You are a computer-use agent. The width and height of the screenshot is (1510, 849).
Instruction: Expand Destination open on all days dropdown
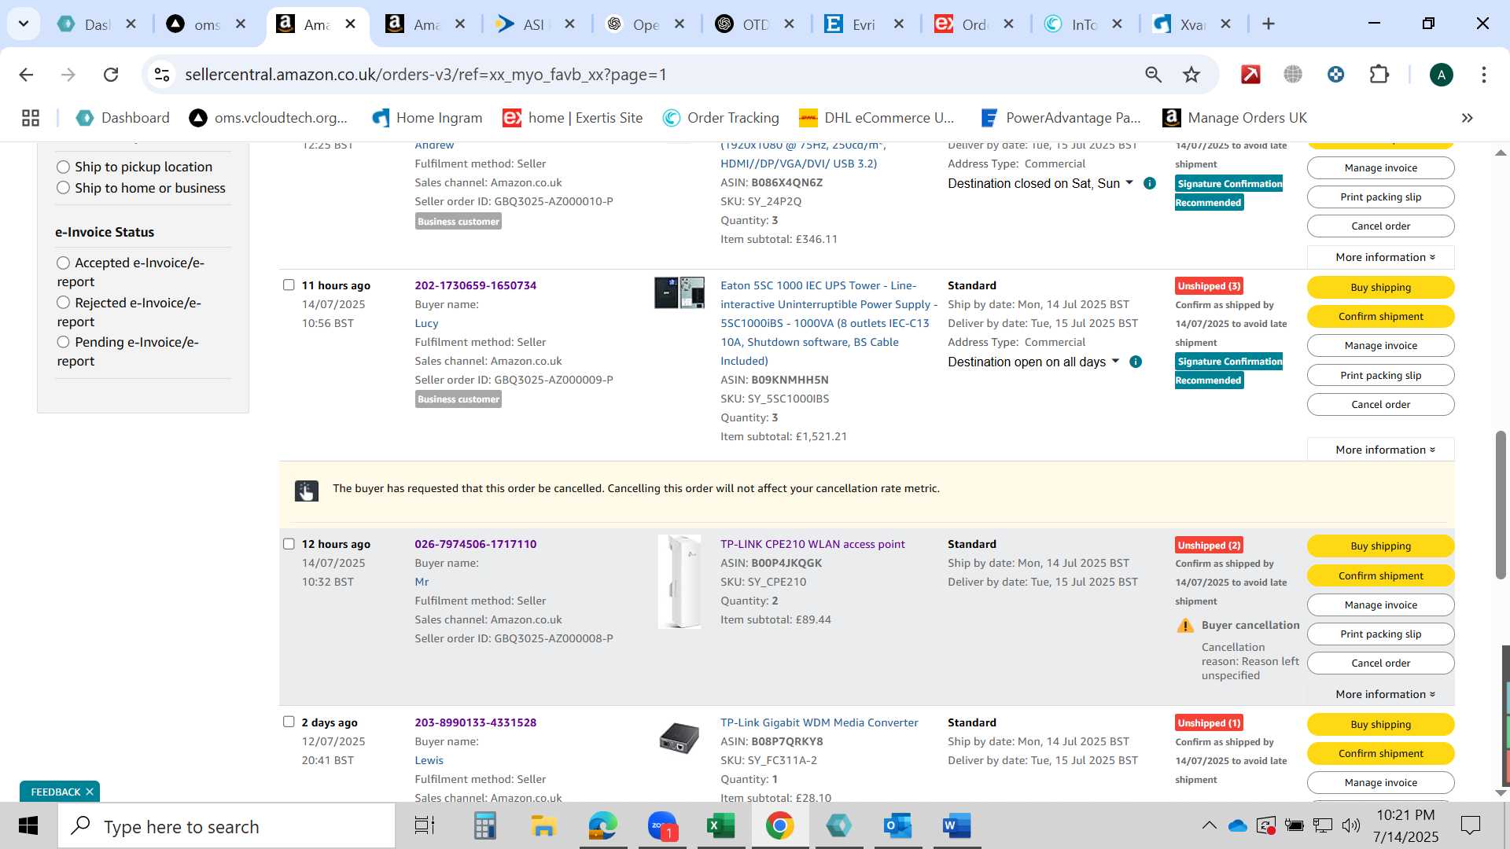coord(1115,361)
